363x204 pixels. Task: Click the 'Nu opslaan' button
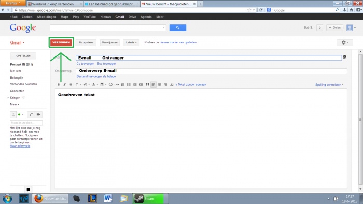point(86,42)
